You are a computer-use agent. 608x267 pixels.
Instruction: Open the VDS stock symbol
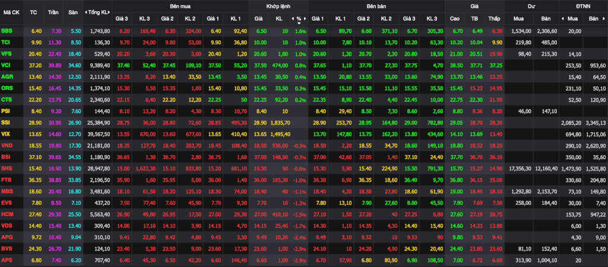(x=7, y=226)
